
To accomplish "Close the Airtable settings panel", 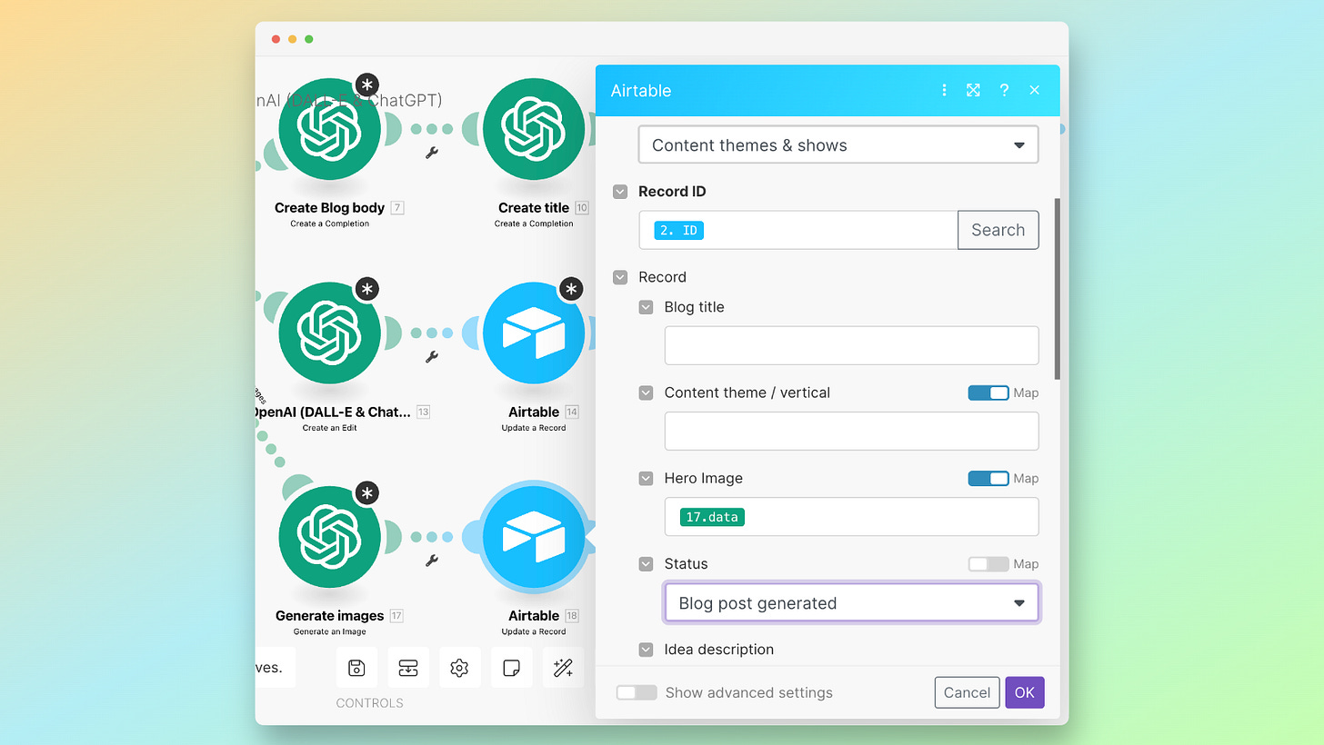I will [1034, 90].
